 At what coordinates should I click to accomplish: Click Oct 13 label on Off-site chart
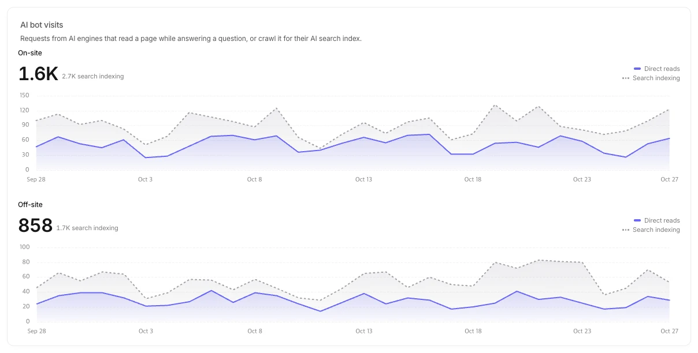point(363,331)
